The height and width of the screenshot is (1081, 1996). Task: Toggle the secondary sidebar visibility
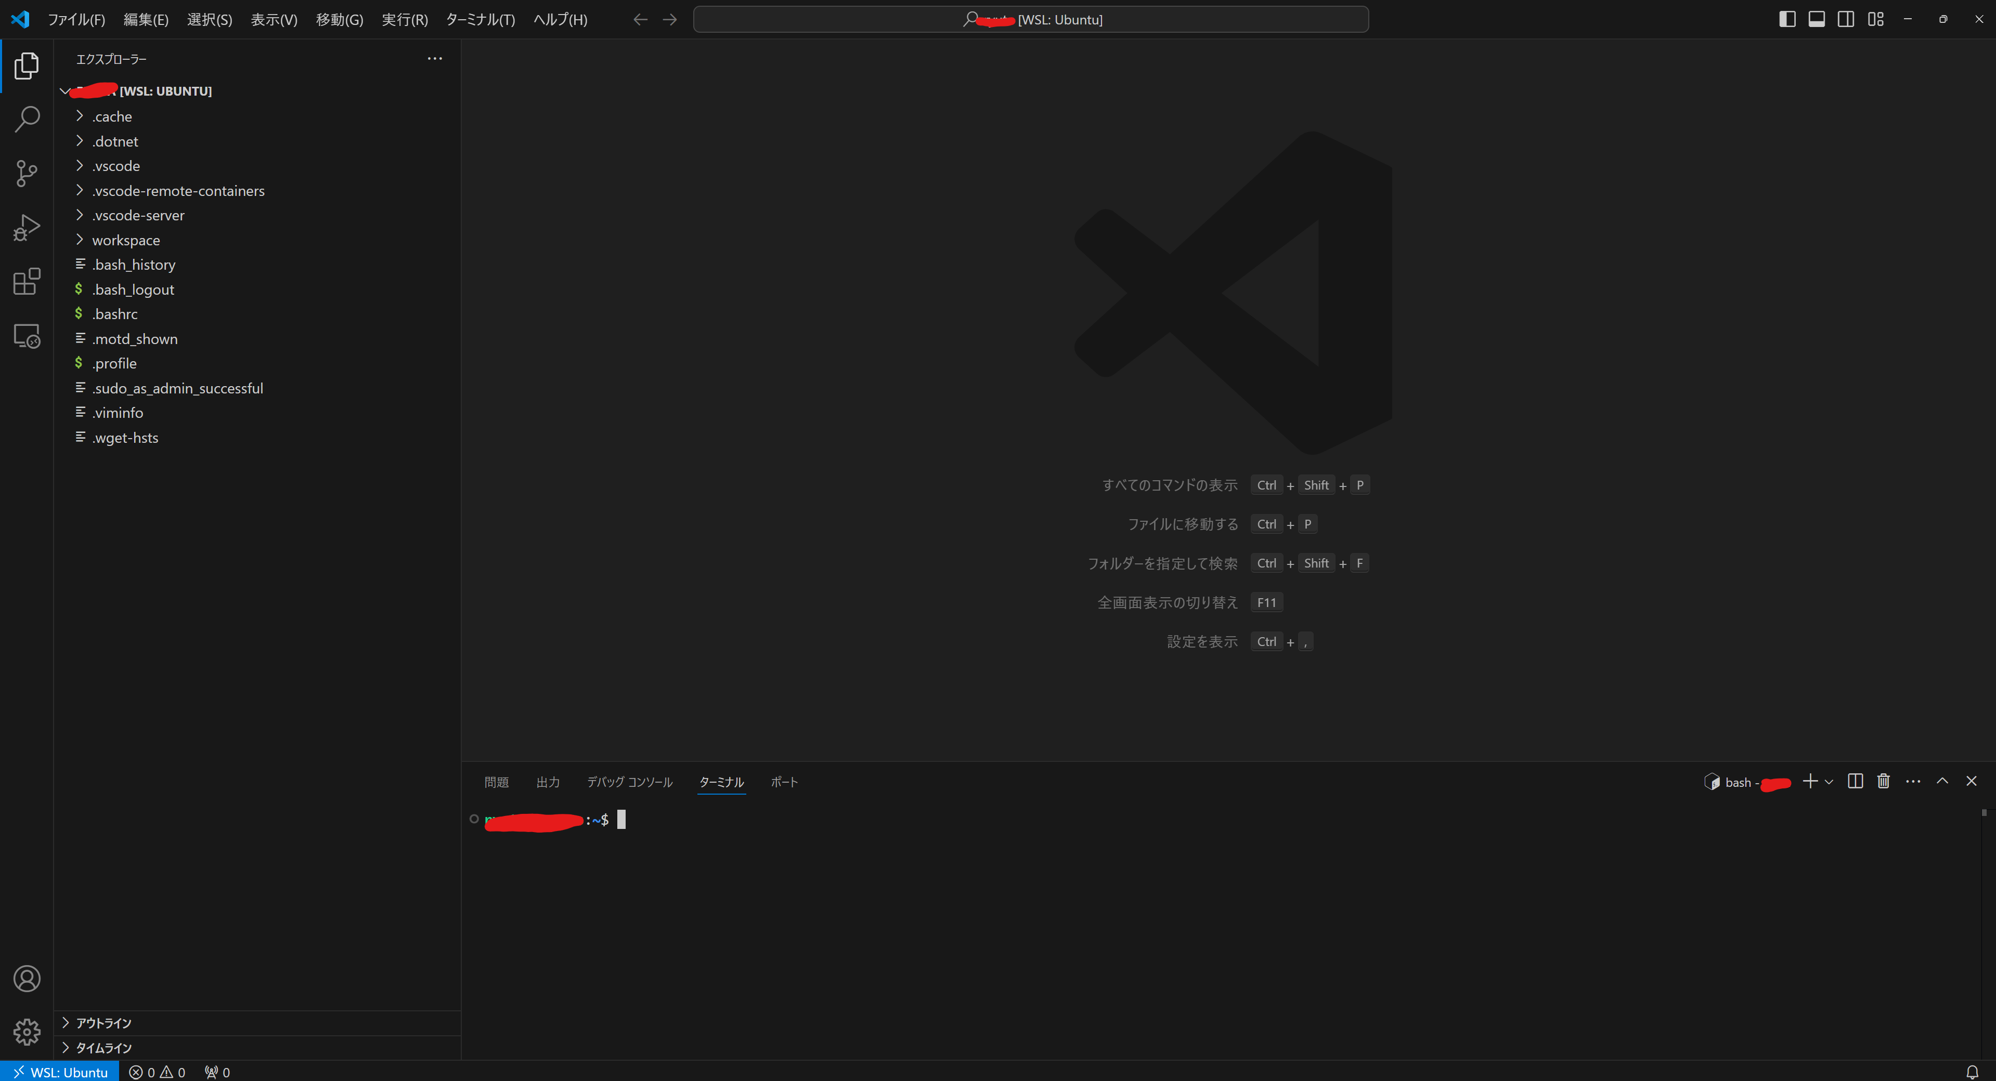click(x=1846, y=19)
